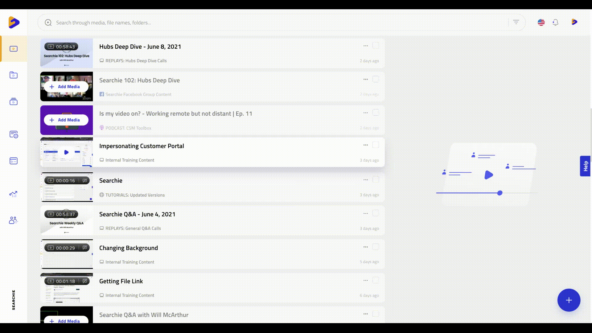Open the Audience people sidebar icon

point(13,220)
